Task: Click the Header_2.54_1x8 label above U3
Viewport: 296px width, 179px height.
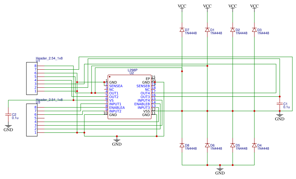Action: tap(49, 100)
